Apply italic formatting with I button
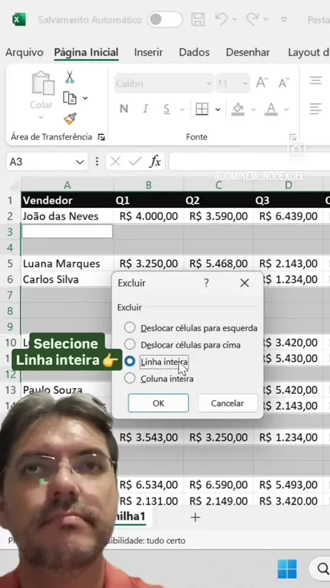The image size is (330, 588). (145, 109)
